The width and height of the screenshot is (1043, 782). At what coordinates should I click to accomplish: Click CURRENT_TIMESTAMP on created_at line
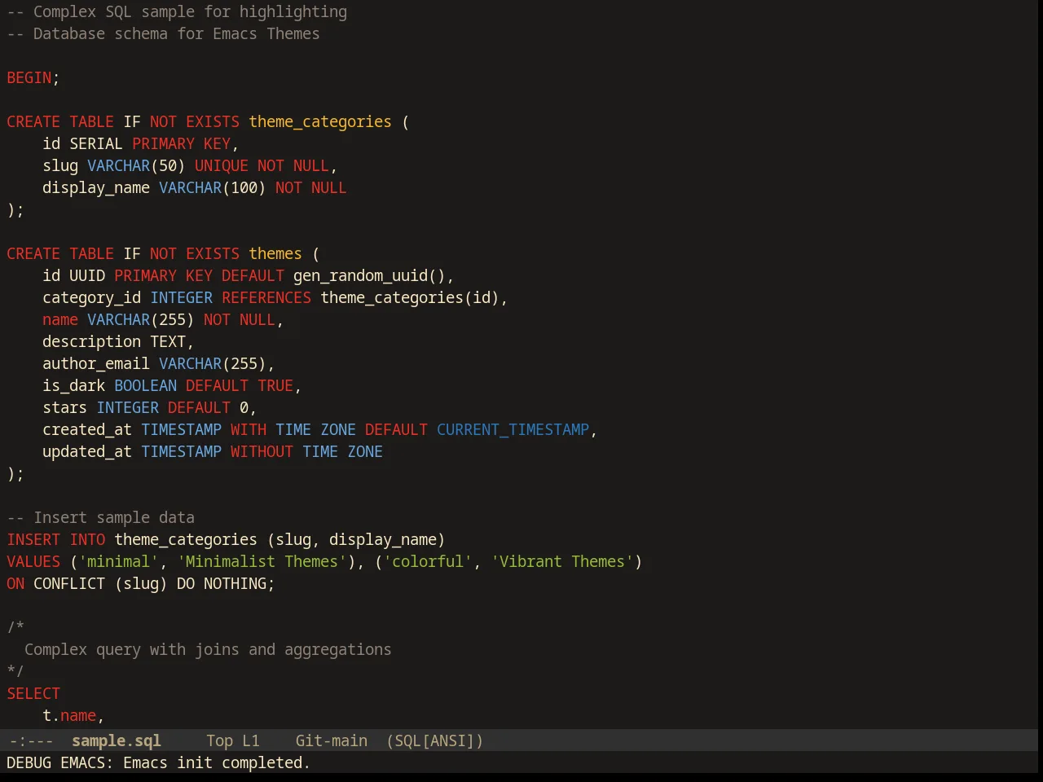click(x=513, y=429)
